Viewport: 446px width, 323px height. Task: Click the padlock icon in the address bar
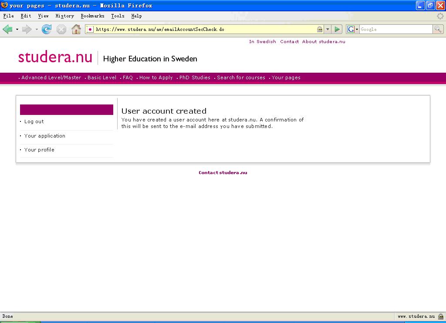coord(320,29)
